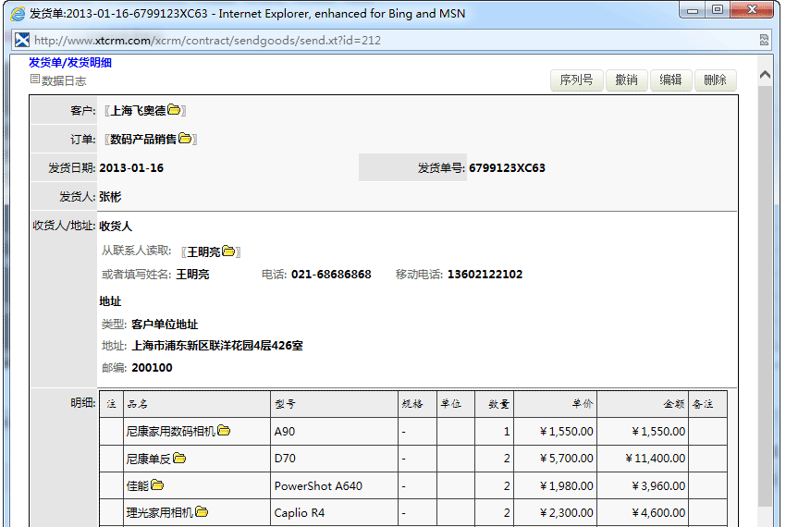Click amount ¥11,400.00
Screen dimensions: 786x527
[x=656, y=459]
